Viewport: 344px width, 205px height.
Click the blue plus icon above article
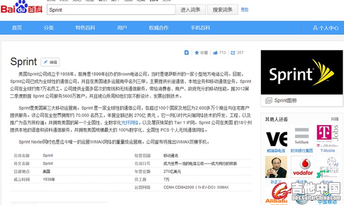187,52
